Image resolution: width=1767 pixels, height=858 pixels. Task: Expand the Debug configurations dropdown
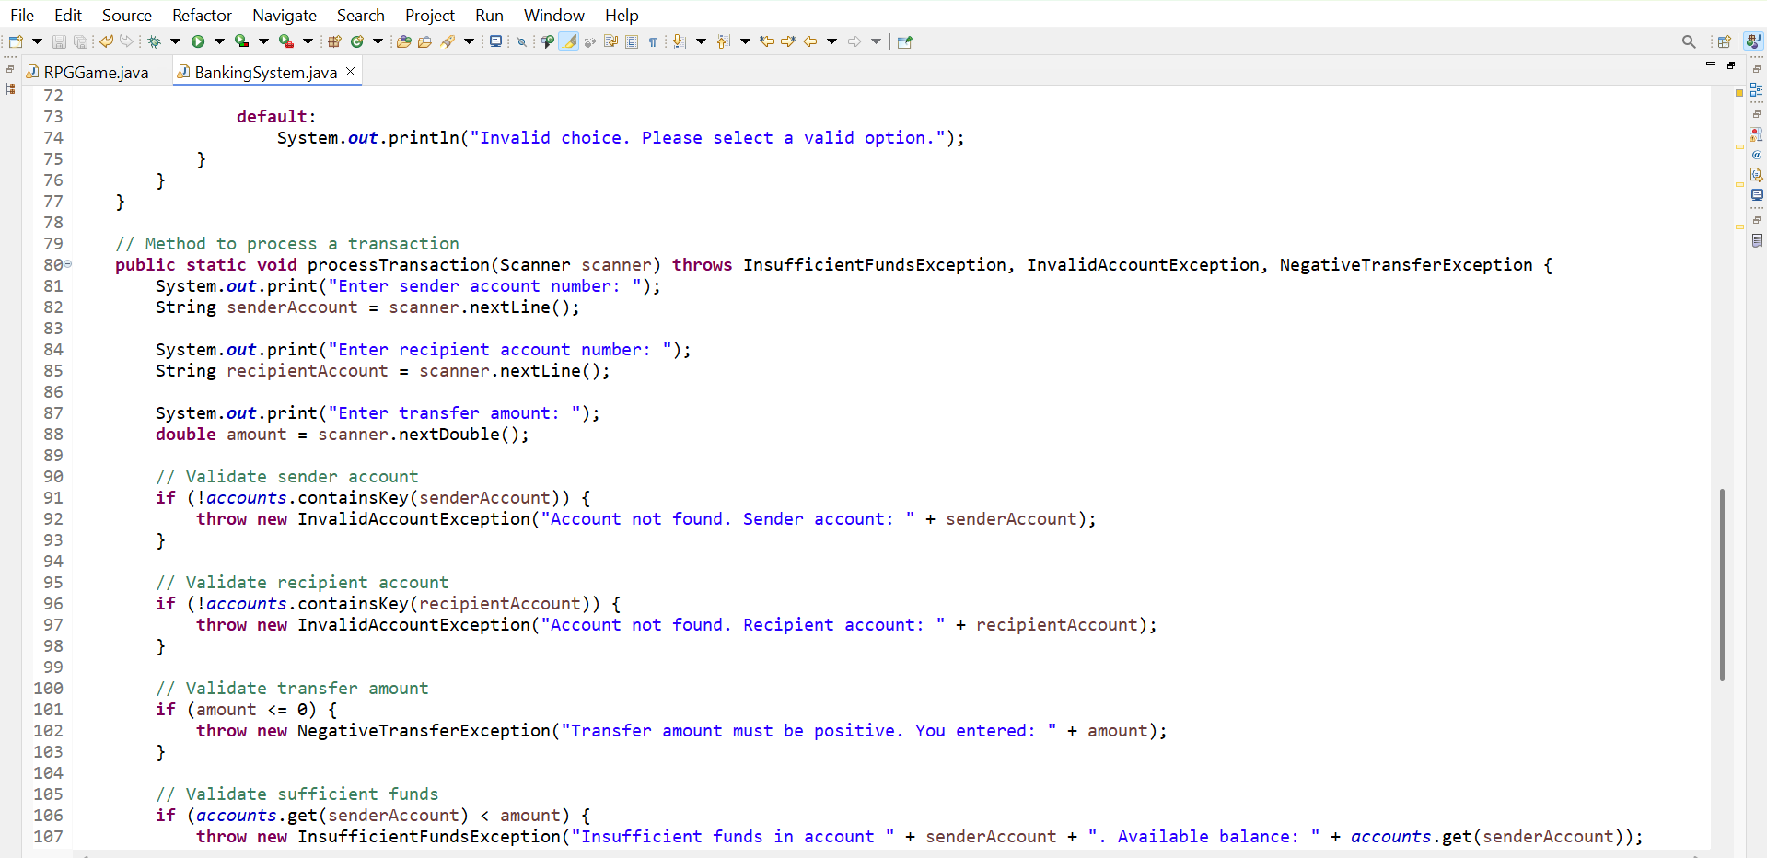click(x=175, y=41)
